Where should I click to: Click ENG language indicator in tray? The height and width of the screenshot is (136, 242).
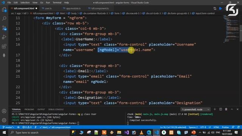pyautogui.click(x=218, y=133)
